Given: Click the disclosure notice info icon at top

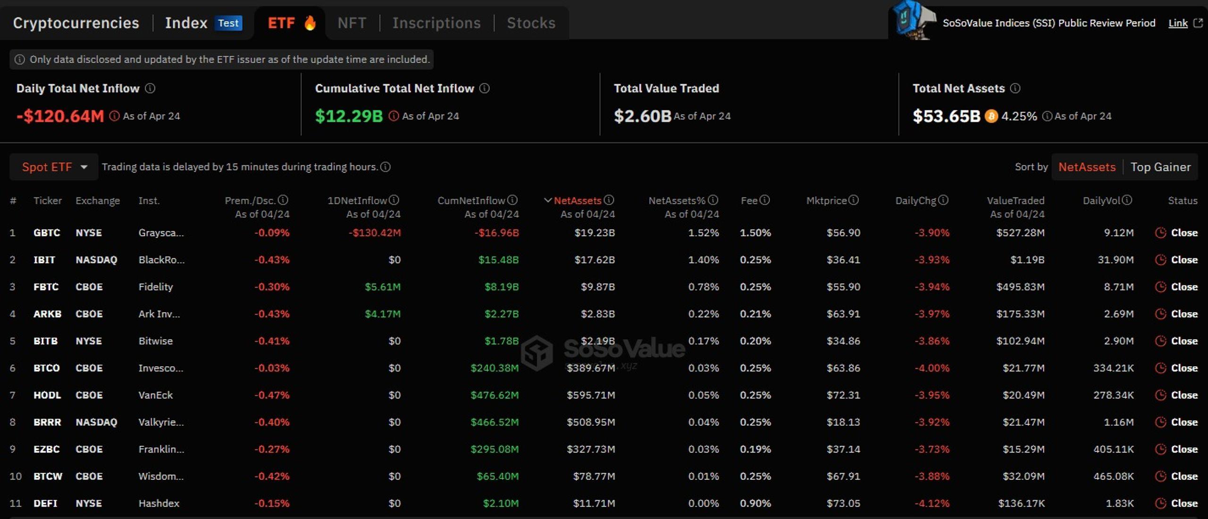Looking at the screenshot, I should point(20,59).
